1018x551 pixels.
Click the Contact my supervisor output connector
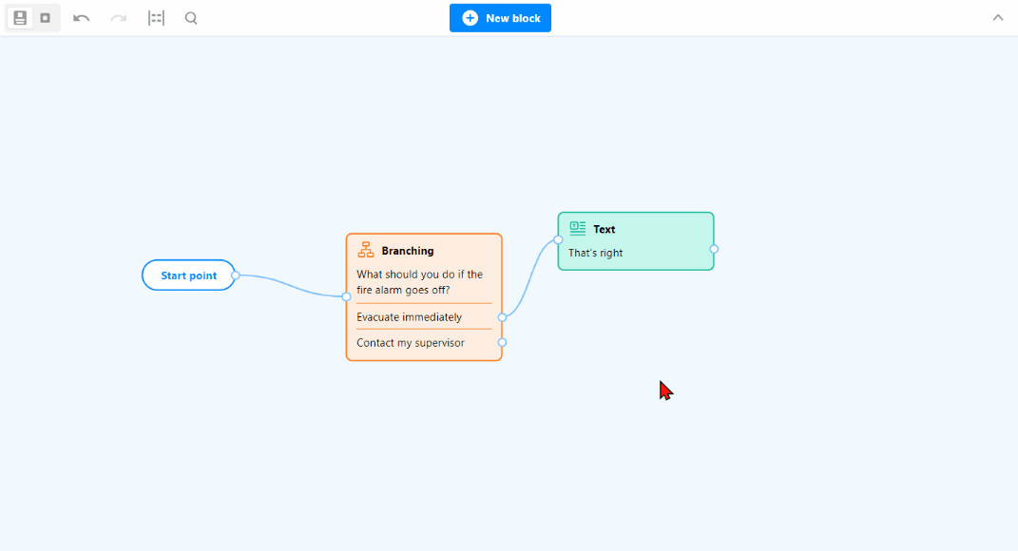[503, 342]
